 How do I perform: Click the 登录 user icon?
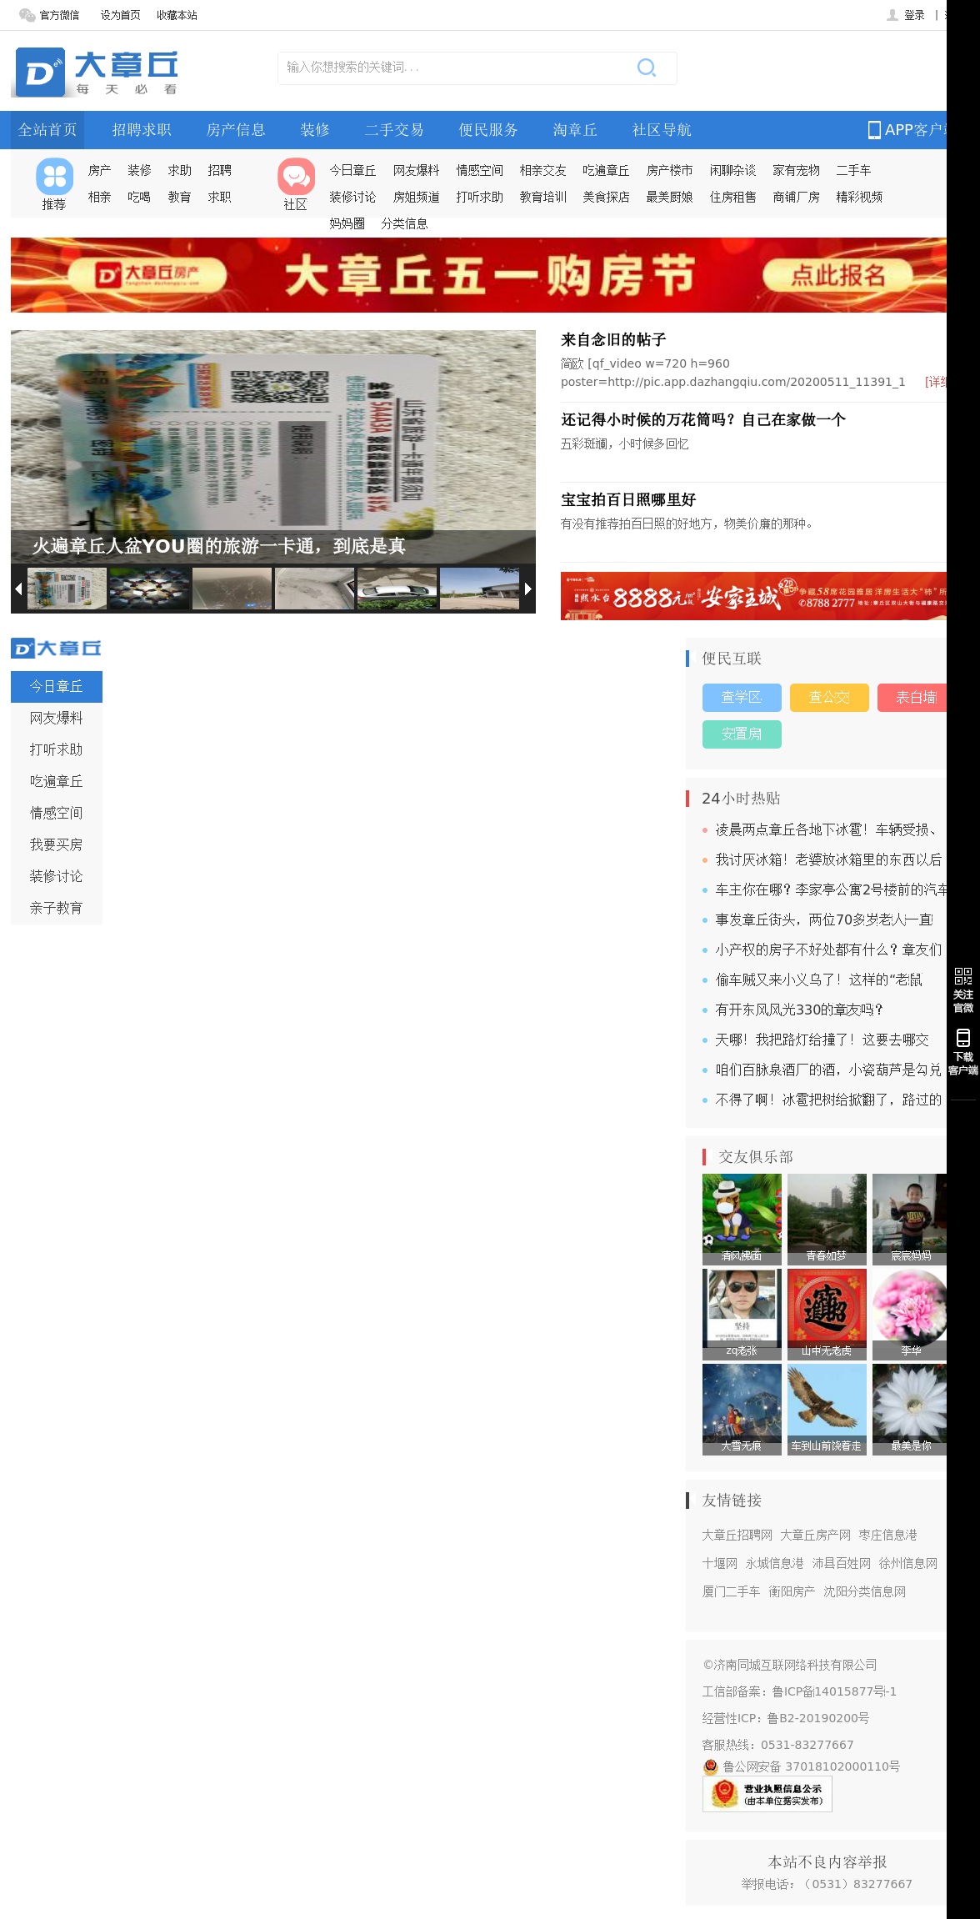click(x=892, y=15)
